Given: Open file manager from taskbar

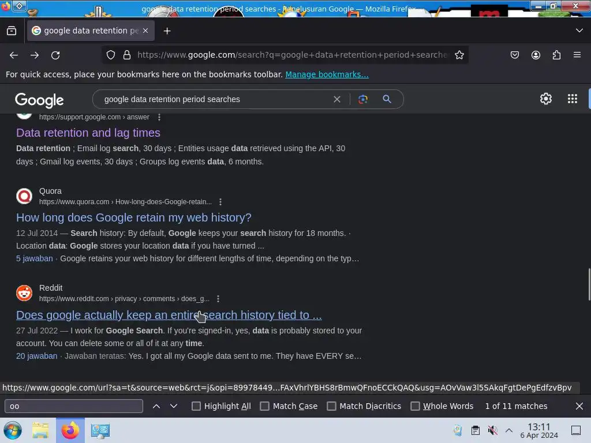Looking at the screenshot, I should point(40,430).
